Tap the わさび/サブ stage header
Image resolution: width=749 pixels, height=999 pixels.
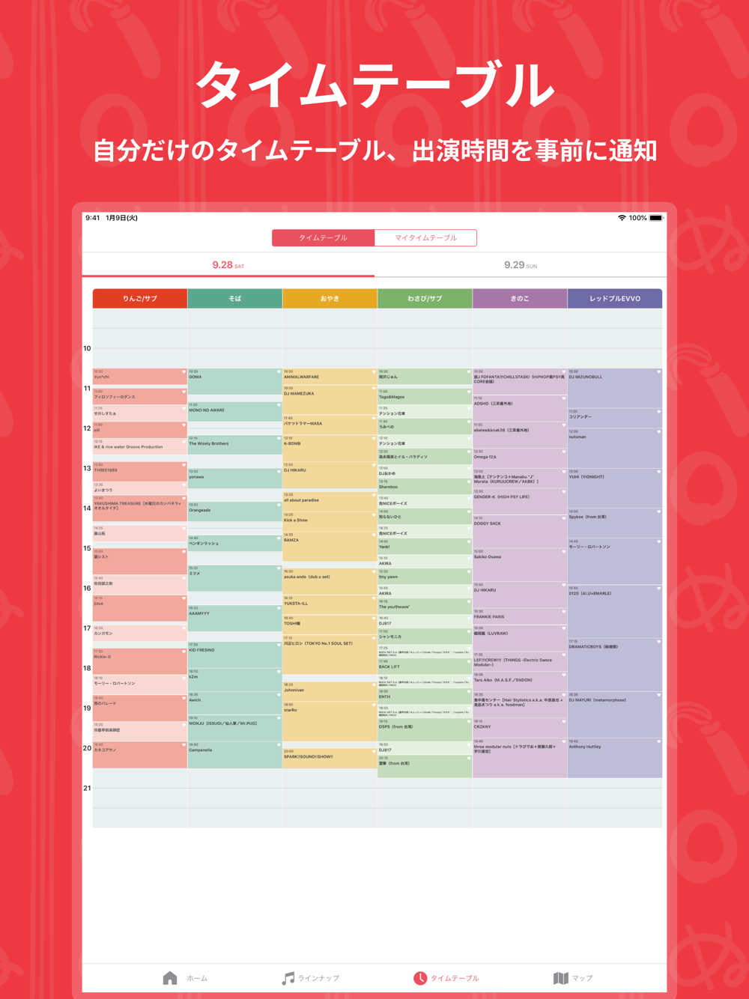pyautogui.click(x=425, y=298)
